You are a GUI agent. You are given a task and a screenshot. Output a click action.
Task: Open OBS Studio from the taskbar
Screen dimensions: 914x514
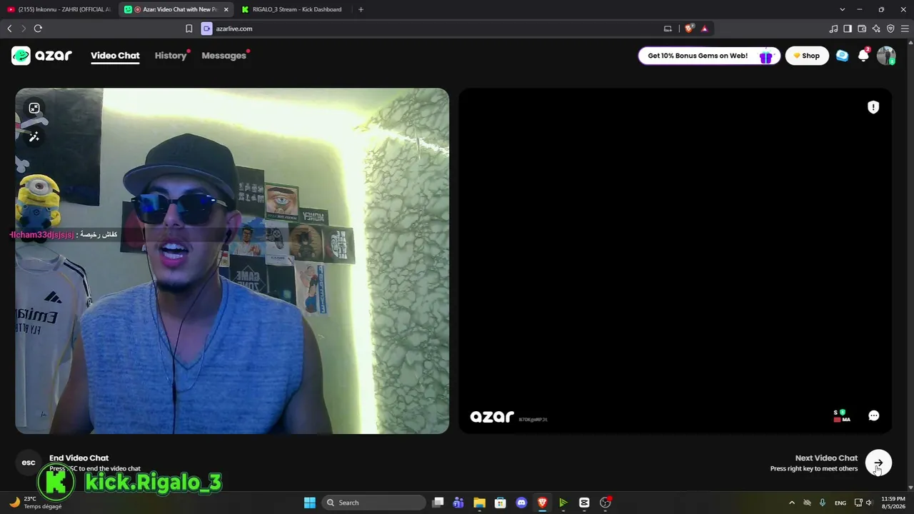pyautogui.click(x=606, y=503)
